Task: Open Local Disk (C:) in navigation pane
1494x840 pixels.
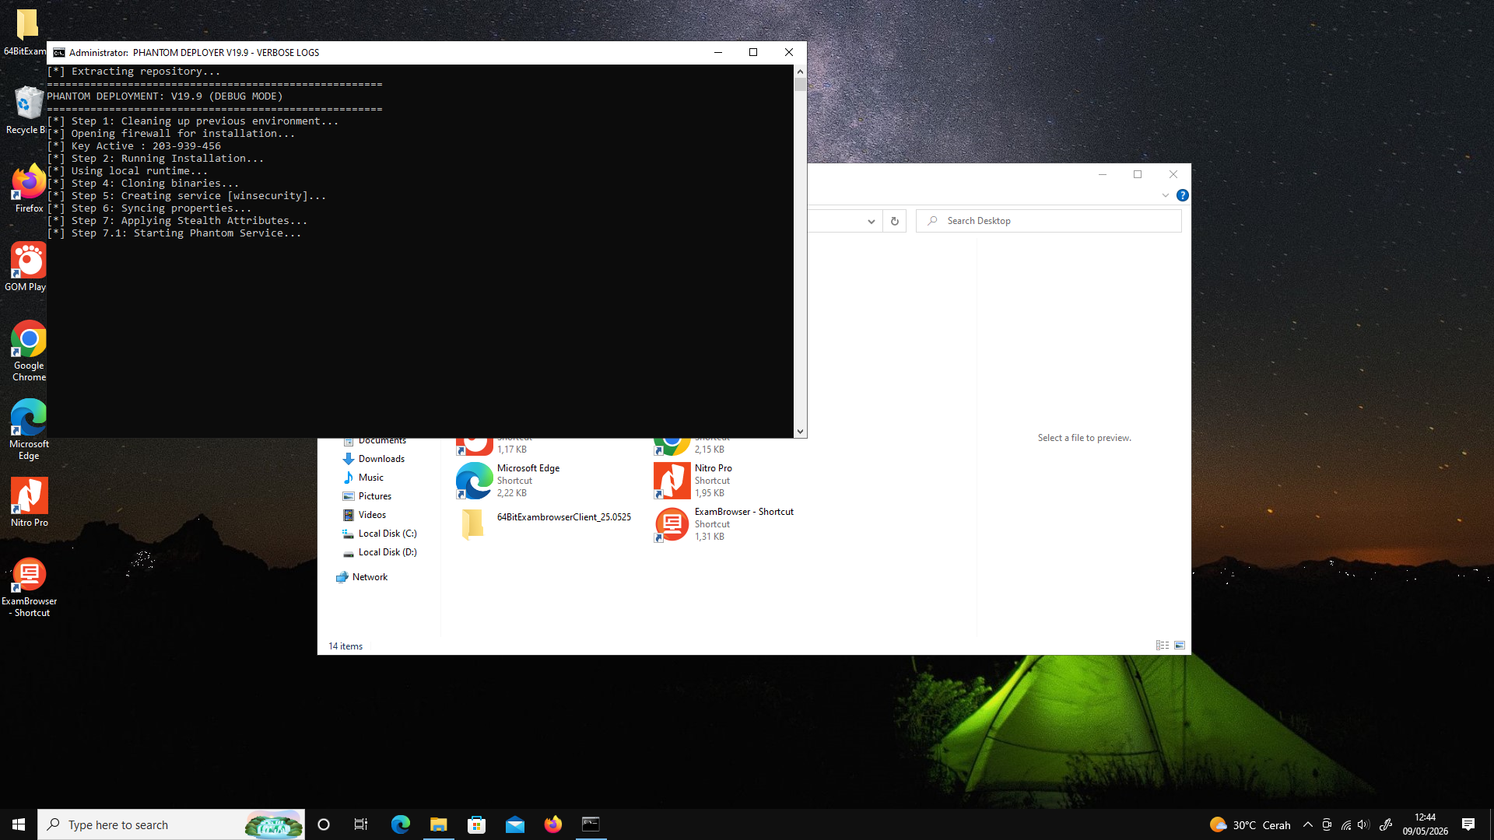Action: point(388,534)
